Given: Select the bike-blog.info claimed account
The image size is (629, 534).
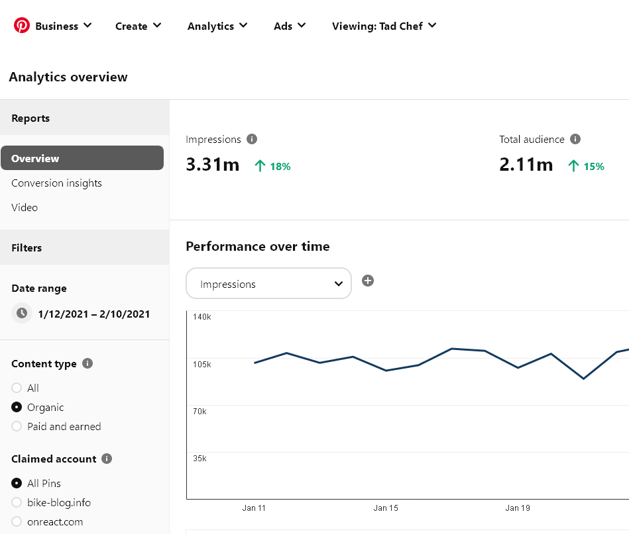Looking at the screenshot, I should (17, 502).
